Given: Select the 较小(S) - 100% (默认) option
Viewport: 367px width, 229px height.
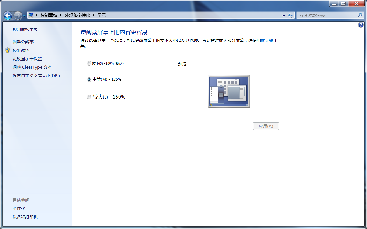Looking at the screenshot, I should 89,63.
